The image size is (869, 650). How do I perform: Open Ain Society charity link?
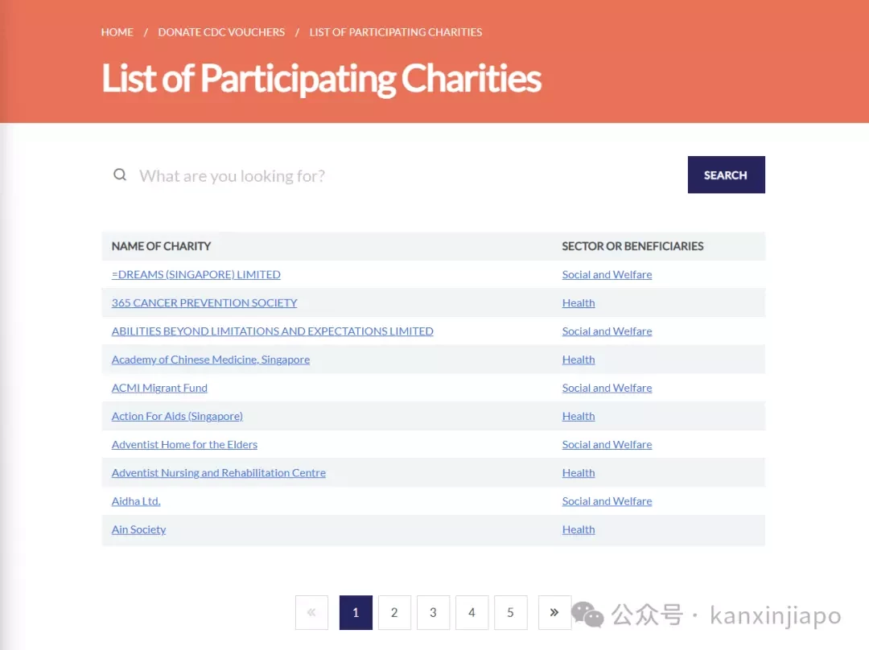(138, 529)
